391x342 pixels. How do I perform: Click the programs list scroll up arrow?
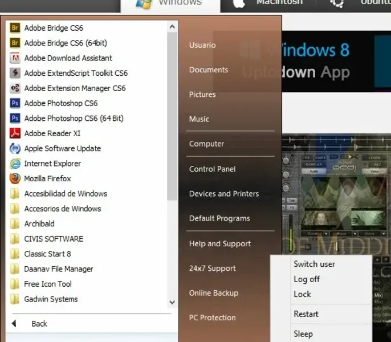[172, 26]
